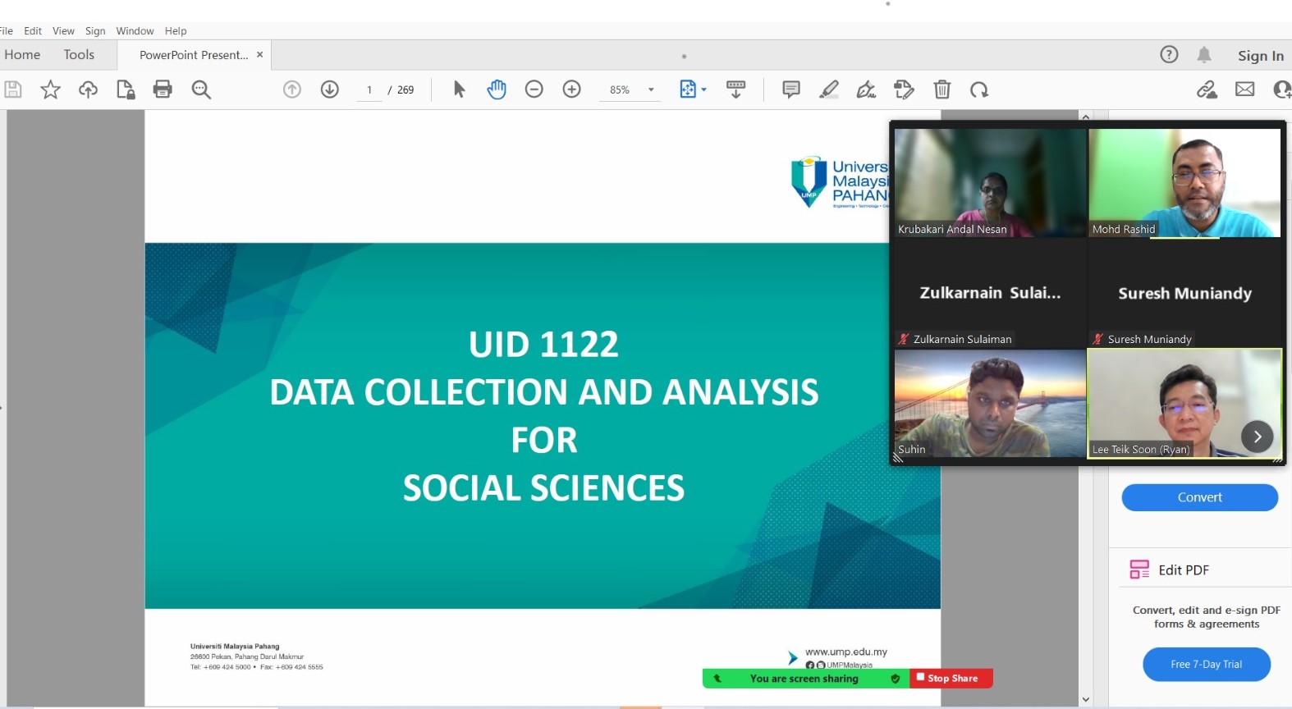
Task: Toggle the read mode scrolling icon
Action: (x=736, y=89)
